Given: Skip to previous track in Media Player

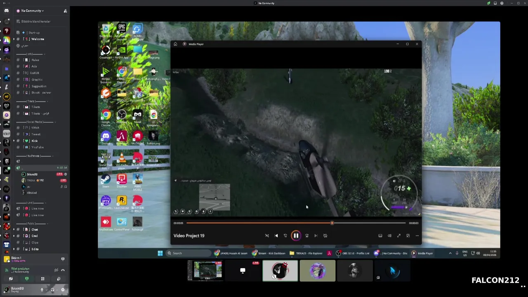Looking at the screenshot, I should pos(276,236).
